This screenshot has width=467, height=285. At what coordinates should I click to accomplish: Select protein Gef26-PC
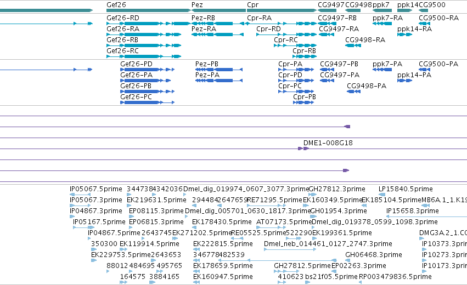pos(136,97)
